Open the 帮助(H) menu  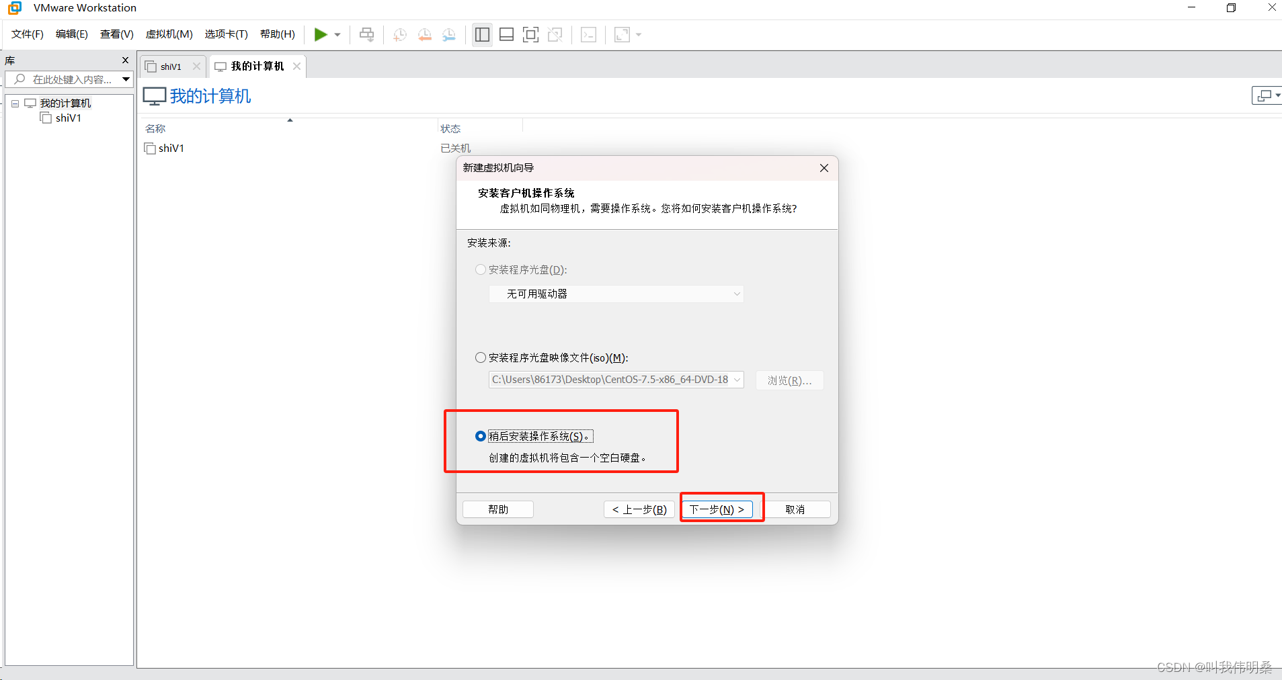point(278,34)
